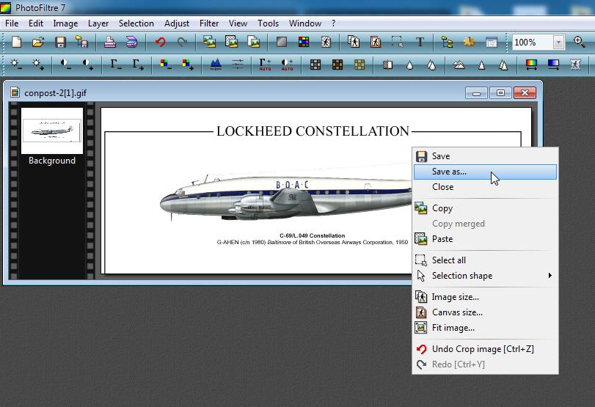Choose Copy in the context menu
The width and height of the screenshot is (595, 407).
(485, 208)
